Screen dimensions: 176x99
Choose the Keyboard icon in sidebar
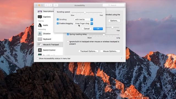coord(40,39)
